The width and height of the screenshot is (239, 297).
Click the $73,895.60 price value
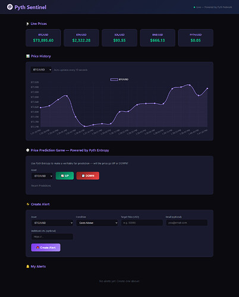(43, 40)
